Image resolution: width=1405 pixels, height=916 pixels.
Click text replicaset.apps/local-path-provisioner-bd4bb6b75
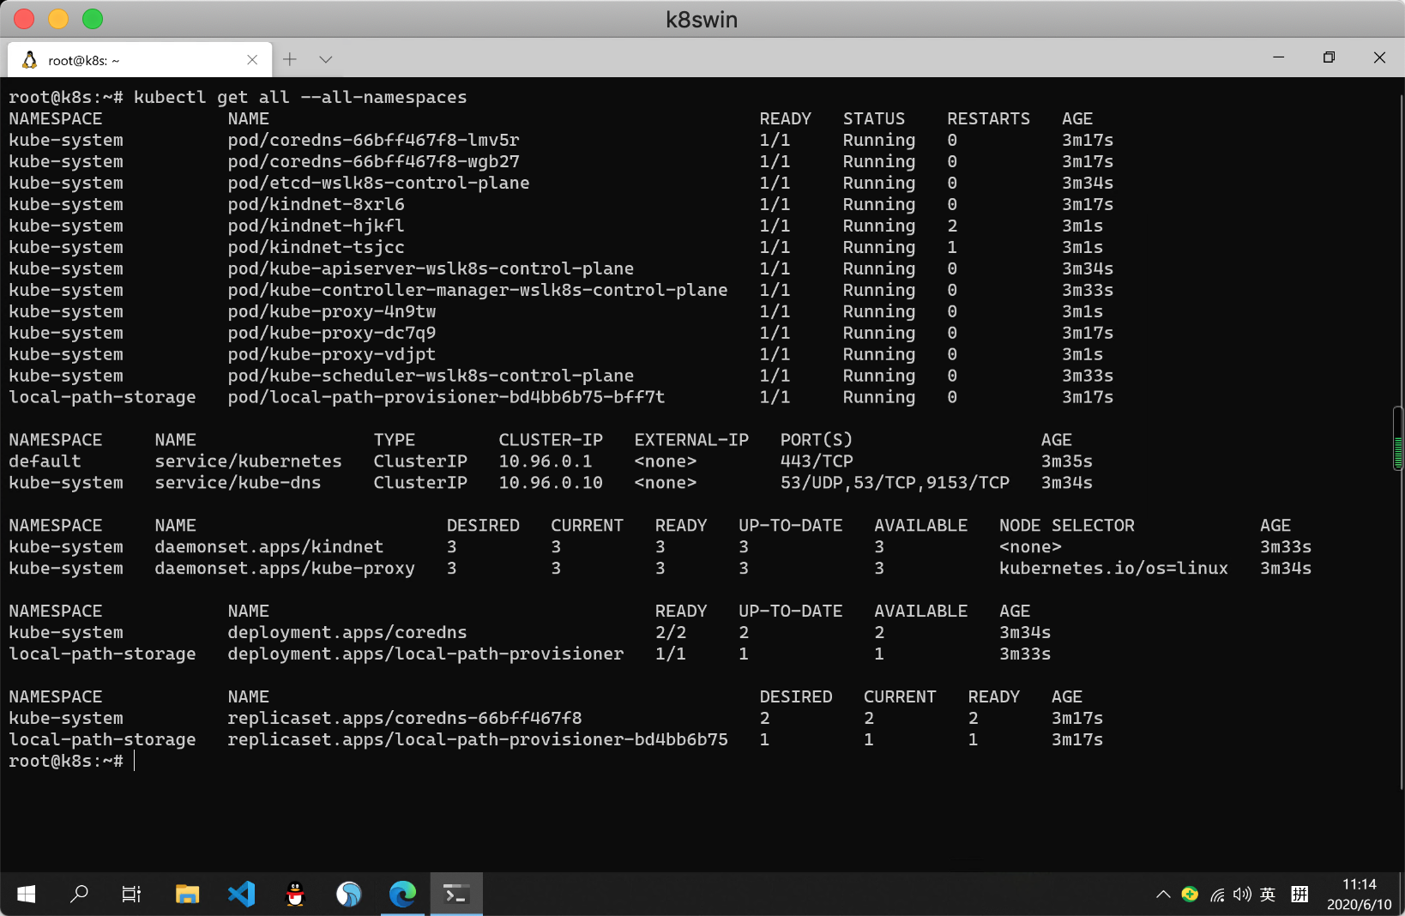click(x=478, y=740)
